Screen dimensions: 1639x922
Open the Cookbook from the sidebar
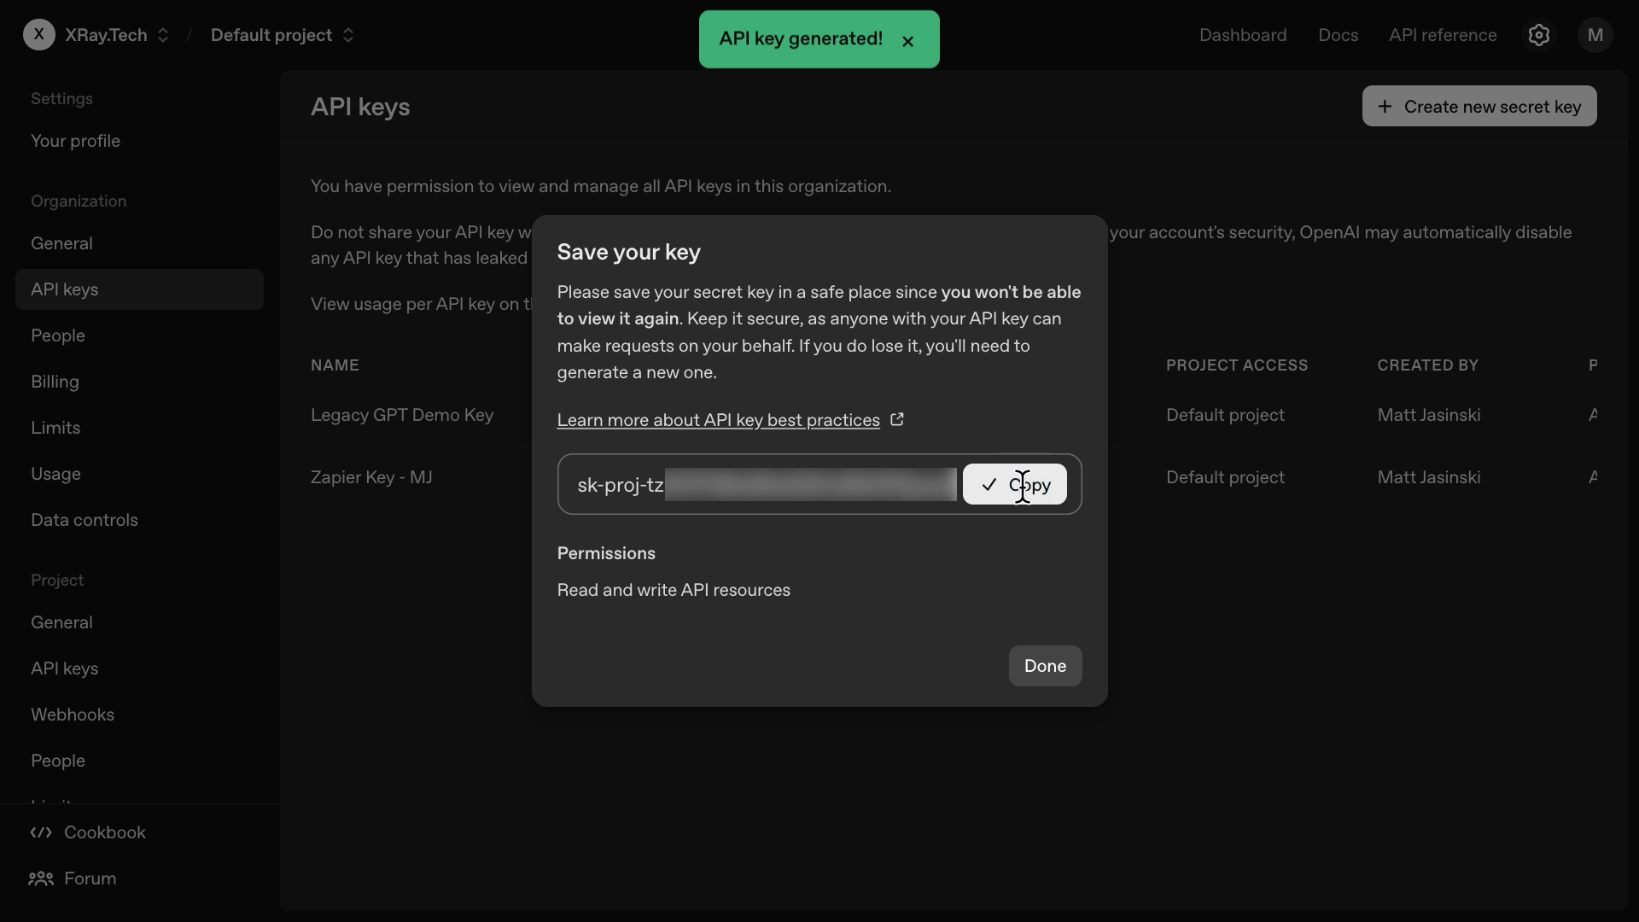105,832
